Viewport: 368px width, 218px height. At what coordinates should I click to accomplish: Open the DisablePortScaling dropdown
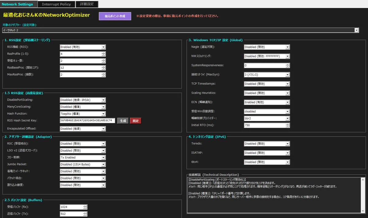tap(83, 100)
